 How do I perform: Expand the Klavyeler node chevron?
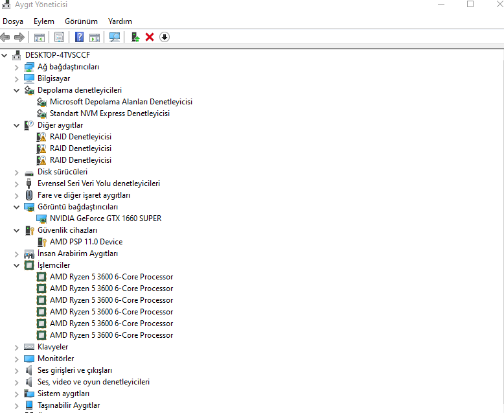(x=16, y=348)
